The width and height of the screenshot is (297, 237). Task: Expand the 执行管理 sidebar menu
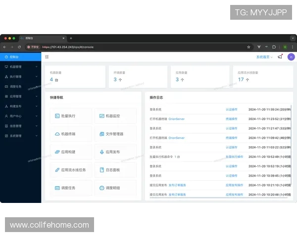[20, 77]
